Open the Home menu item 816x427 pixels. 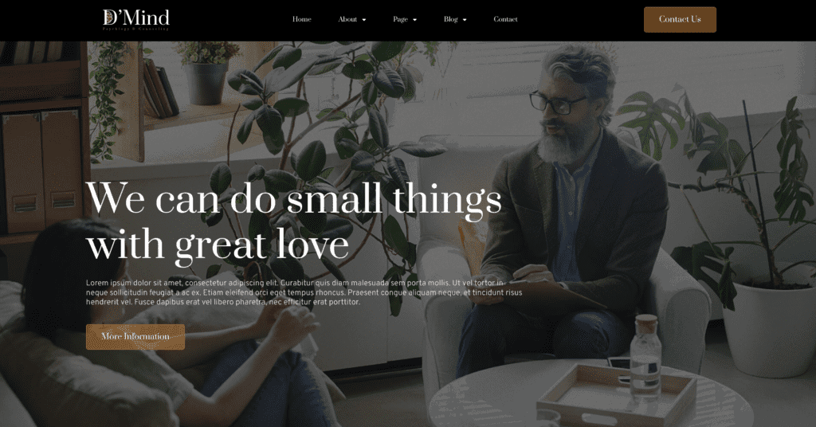tap(302, 19)
